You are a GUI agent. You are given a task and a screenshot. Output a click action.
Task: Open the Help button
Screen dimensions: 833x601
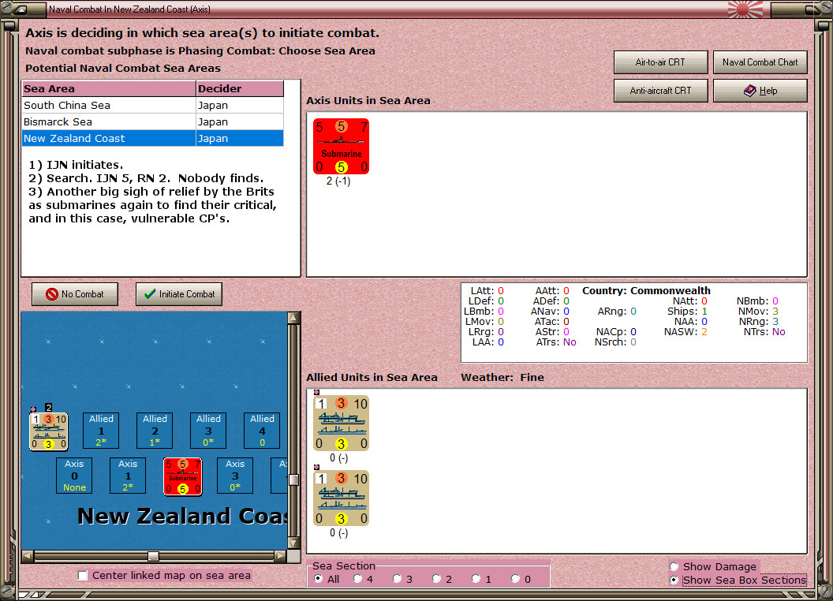pos(760,91)
